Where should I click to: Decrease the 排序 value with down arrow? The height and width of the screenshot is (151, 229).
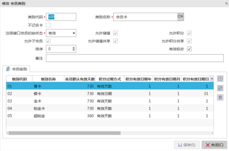pyautogui.click(x=74, y=50)
